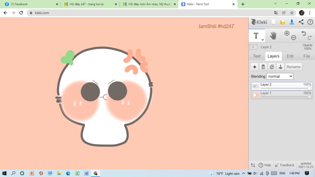The width and height of the screenshot is (315, 177).
Task: Click the translate page icon
Action: pyautogui.click(x=276, y=13)
